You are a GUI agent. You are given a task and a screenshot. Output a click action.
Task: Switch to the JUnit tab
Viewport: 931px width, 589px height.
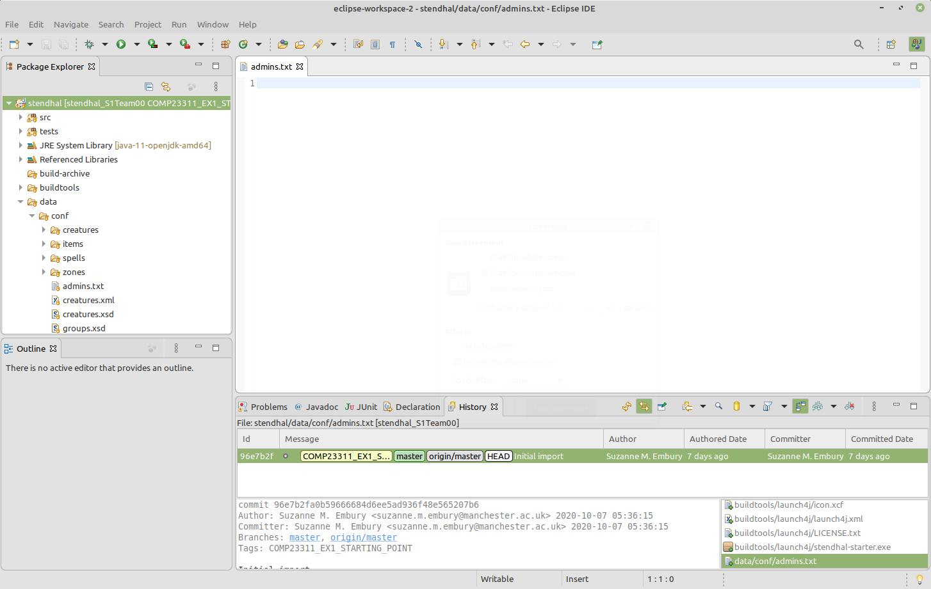361,407
